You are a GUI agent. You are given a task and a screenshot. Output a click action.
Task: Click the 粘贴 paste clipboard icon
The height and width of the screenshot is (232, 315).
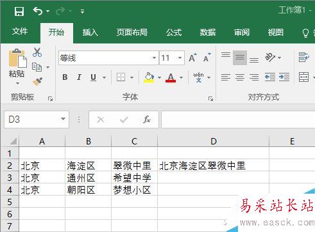(17, 59)
